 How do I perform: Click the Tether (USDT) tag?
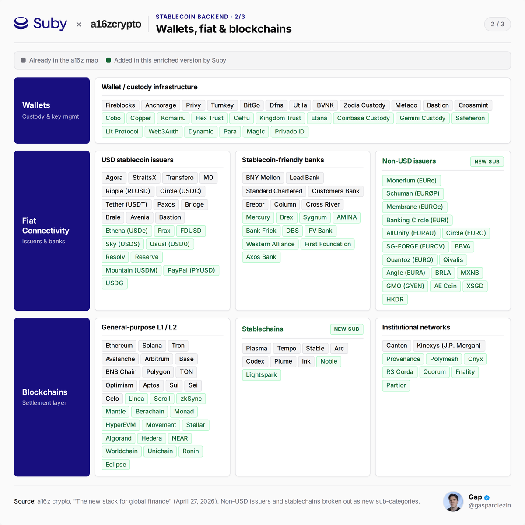126,204
